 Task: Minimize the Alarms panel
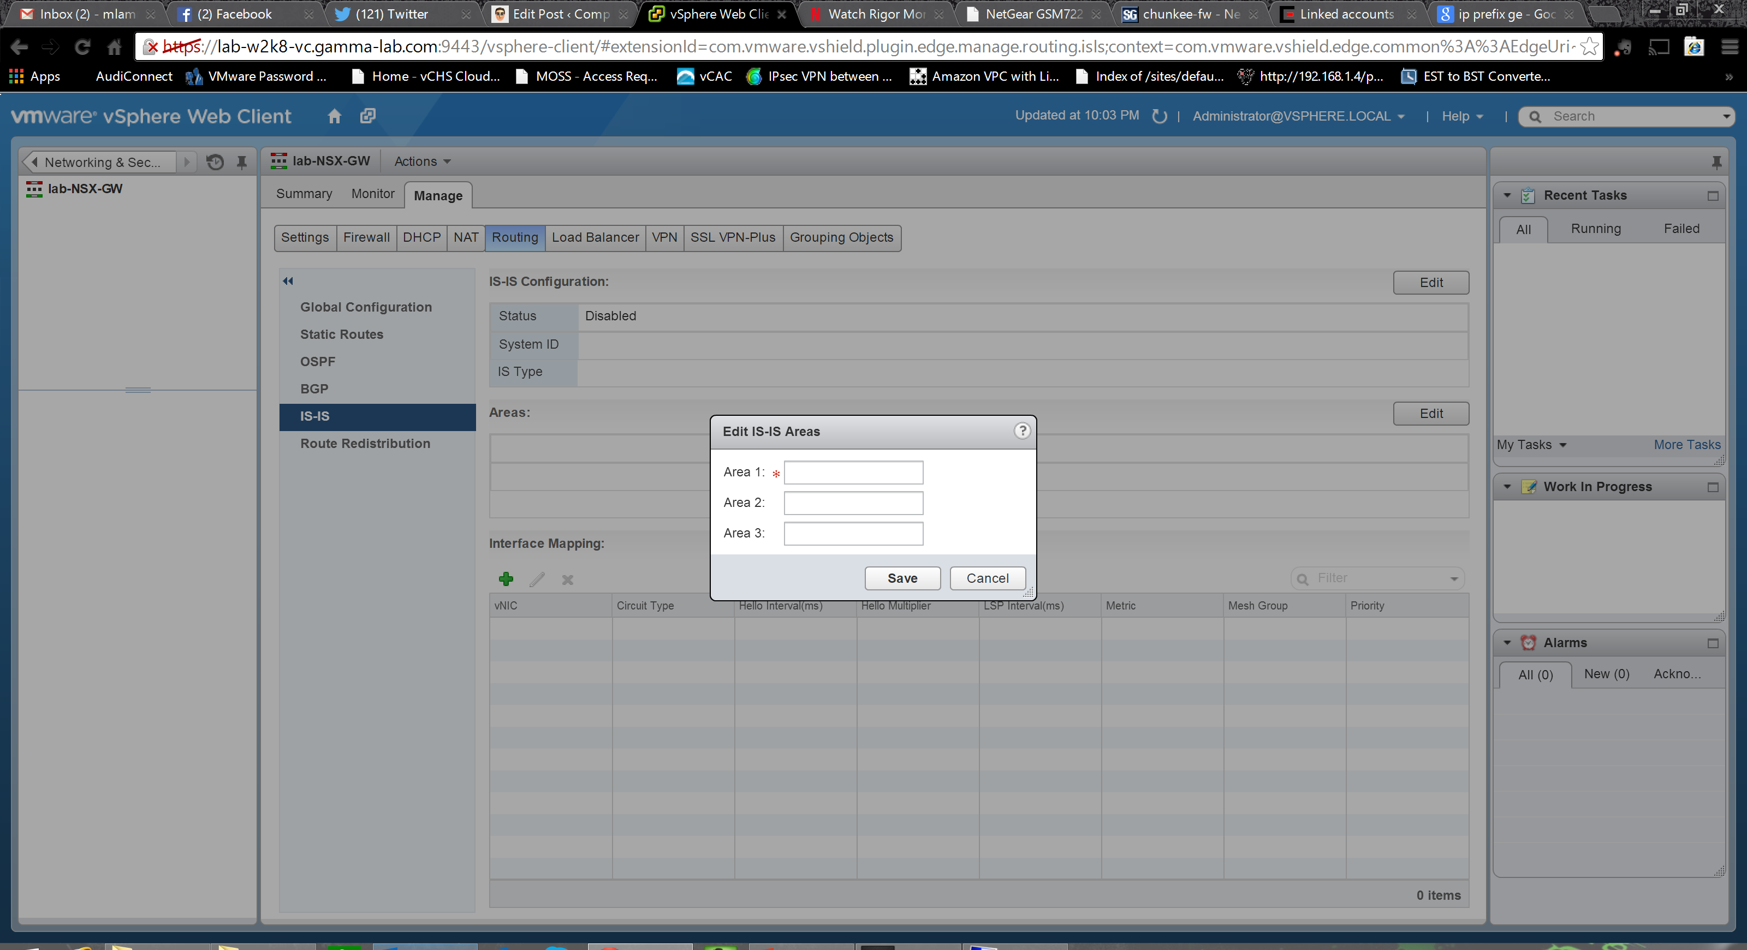[x=1713, y=643]
